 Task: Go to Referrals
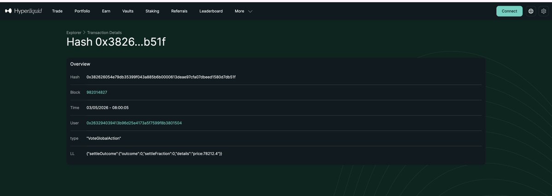179,11
